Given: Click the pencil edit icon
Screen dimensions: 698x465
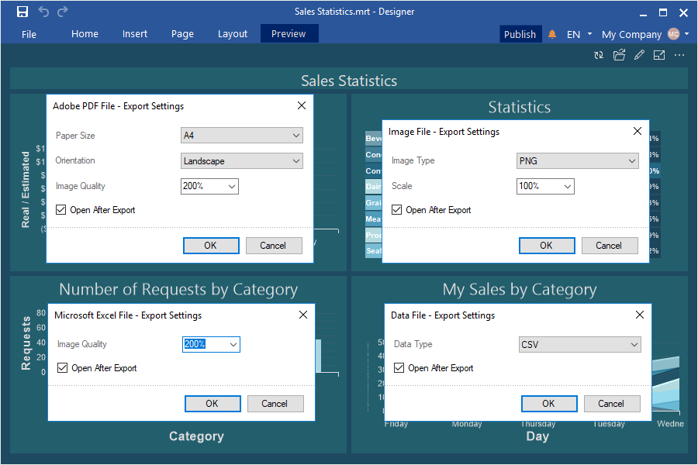Looking at the screenshot, I should pos(639,55).
